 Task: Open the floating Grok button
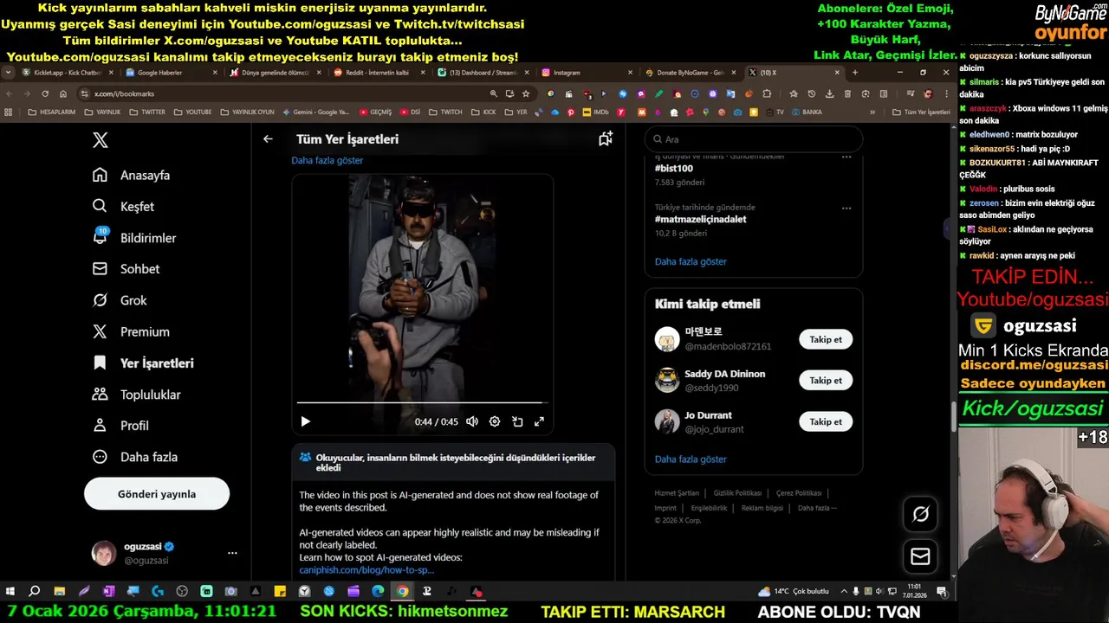(920, 514)
